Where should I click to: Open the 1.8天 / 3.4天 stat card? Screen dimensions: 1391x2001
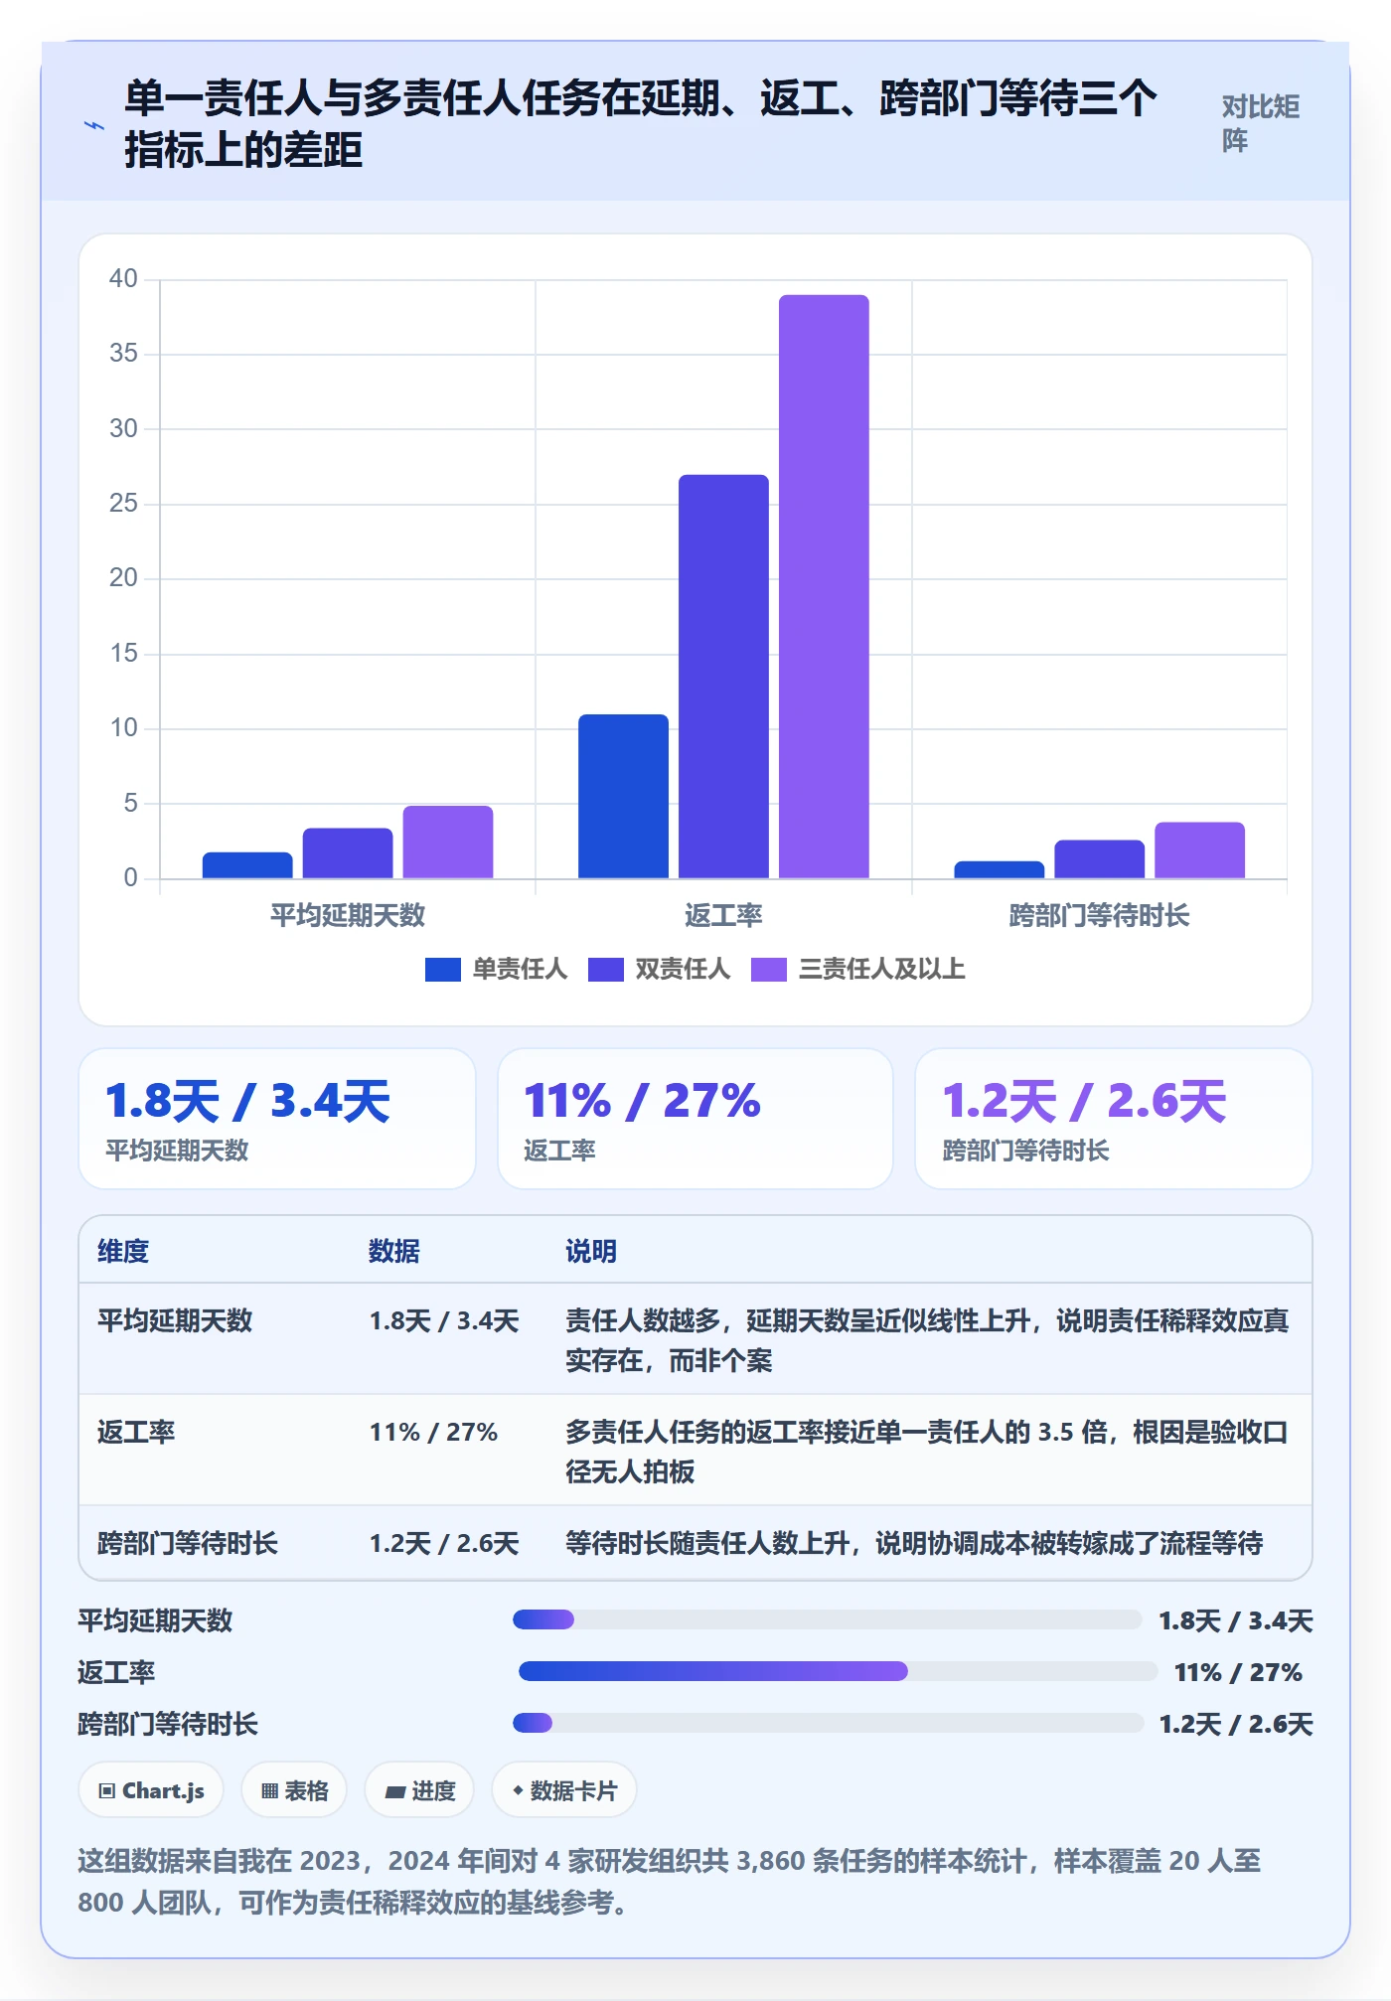click(277, 1119)
